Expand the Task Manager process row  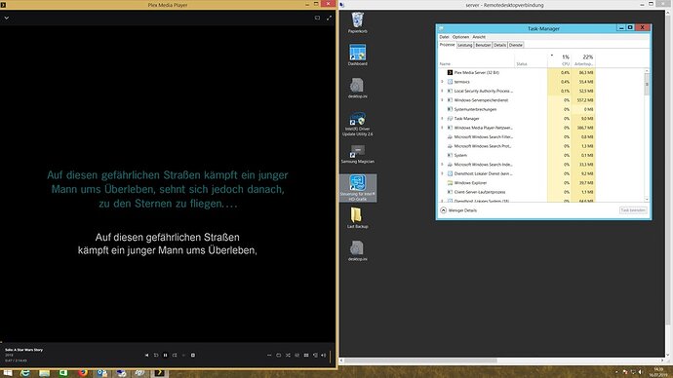click(x=442, y=118)
